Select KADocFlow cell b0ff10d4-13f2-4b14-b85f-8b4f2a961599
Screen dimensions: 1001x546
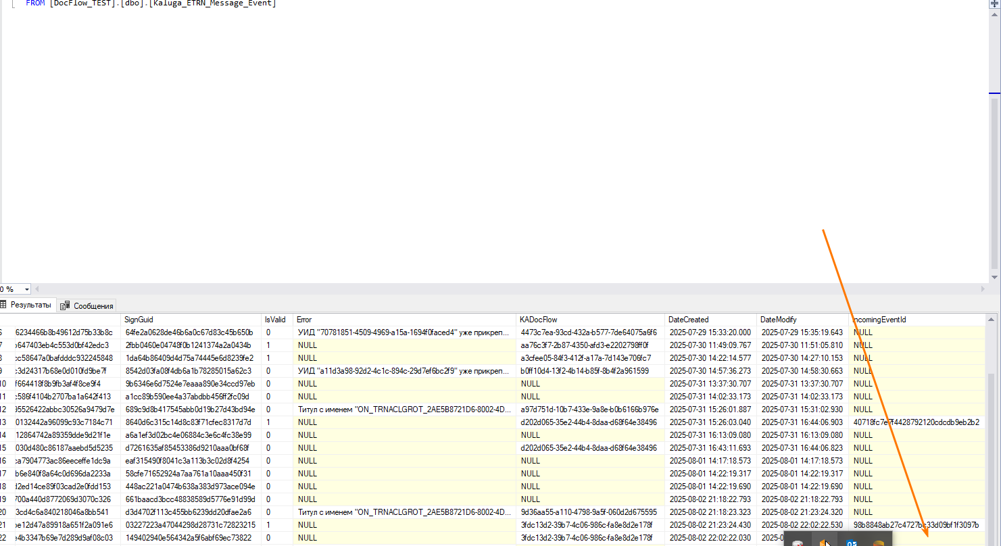tap(591, 371)
